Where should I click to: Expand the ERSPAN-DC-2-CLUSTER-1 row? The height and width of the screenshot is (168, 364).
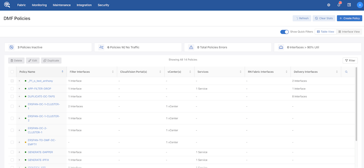pyautogui.click(x=19, y=130)
